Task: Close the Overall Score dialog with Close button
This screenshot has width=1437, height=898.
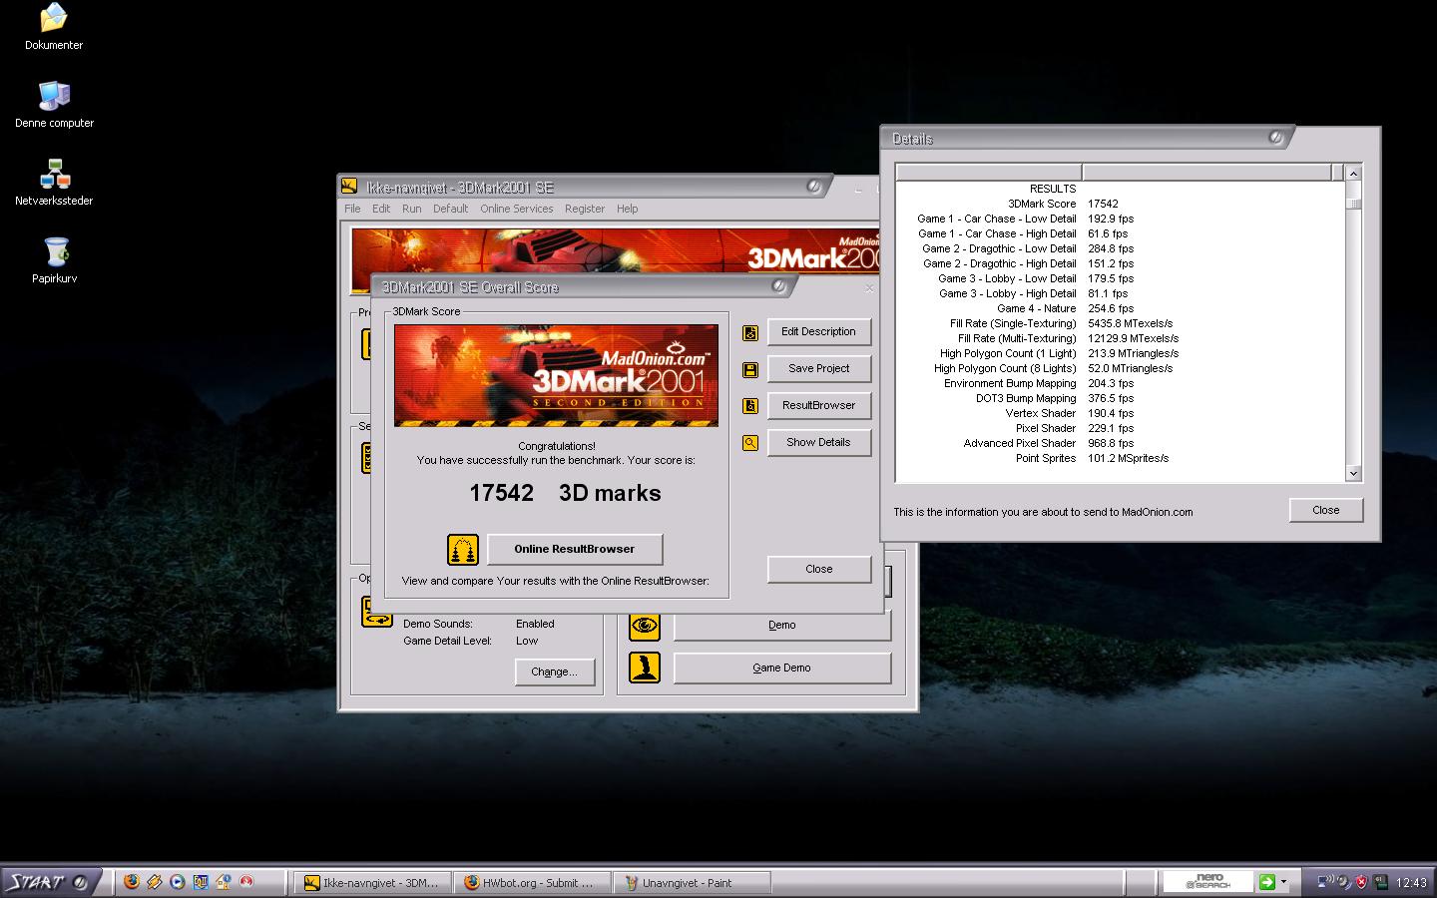Action: coord(819,570)
